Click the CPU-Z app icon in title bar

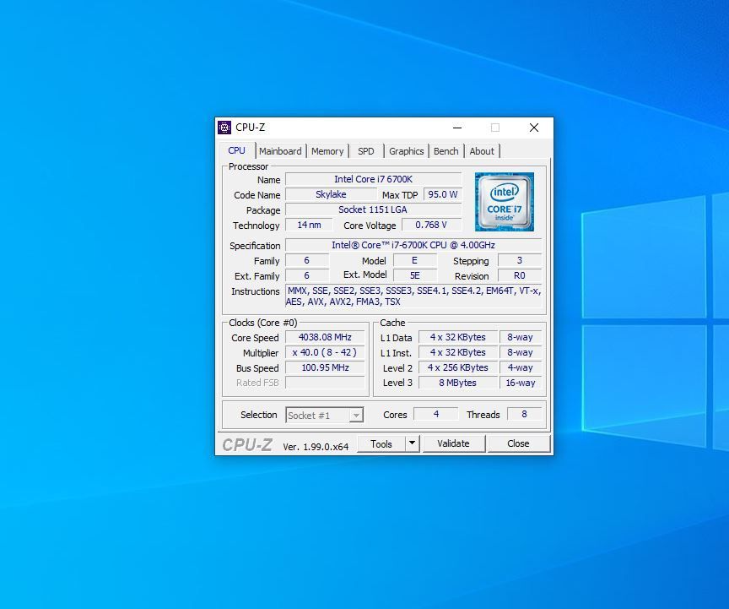pos(224,128)
